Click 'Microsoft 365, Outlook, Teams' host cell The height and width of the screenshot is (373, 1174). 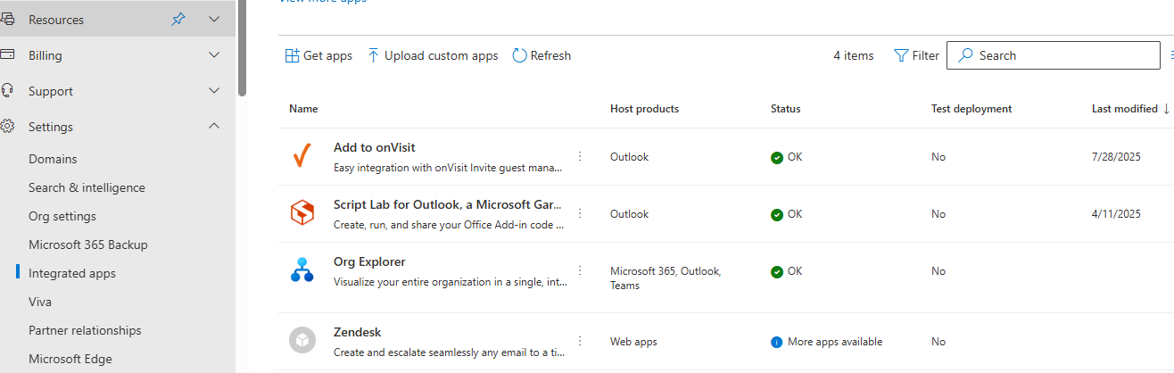tap(666, 278)
